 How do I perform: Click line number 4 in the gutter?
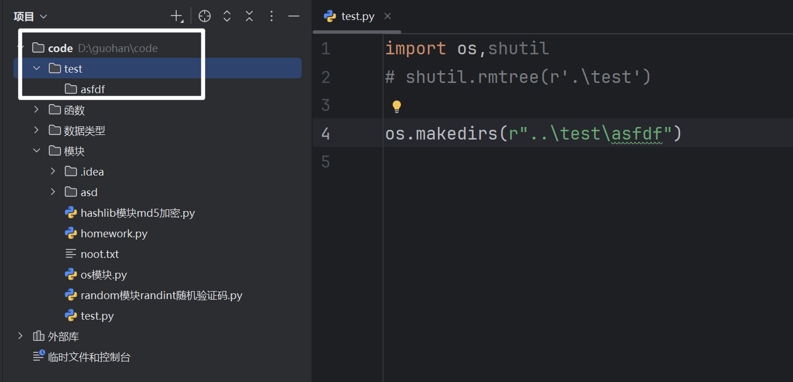pos(325,133)
